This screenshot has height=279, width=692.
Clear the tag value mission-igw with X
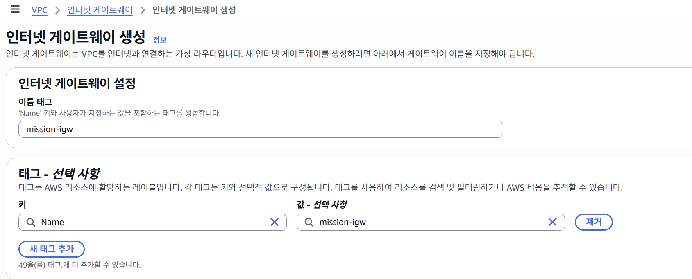pyautogui.click(x=553, y=222)
